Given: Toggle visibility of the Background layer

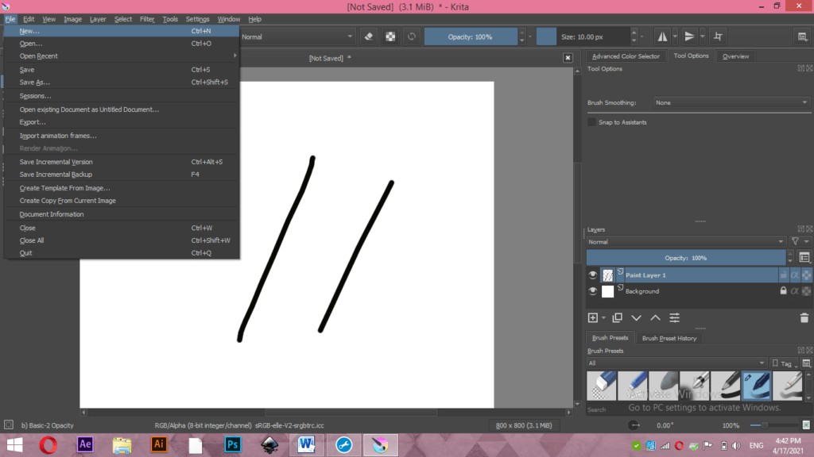Looking at the screenshot, I should (x=592, y=291).
